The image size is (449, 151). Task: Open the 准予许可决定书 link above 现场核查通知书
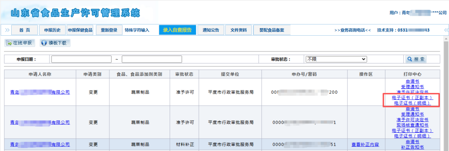click(412, 119)
